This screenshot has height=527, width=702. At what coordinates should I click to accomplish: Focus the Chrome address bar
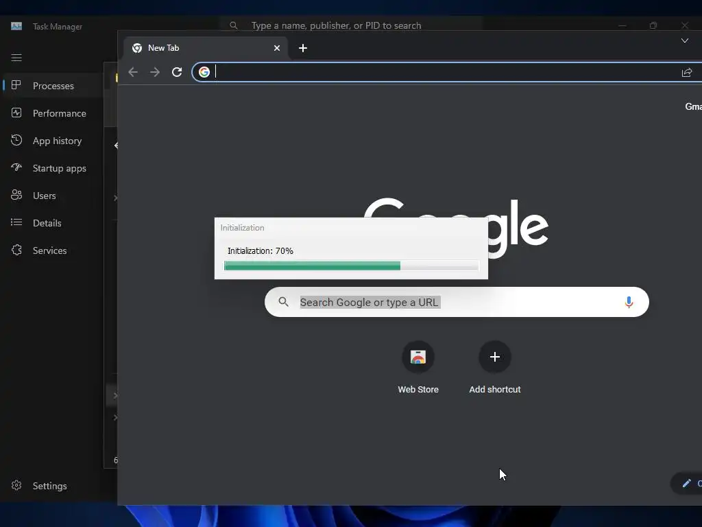447,72
